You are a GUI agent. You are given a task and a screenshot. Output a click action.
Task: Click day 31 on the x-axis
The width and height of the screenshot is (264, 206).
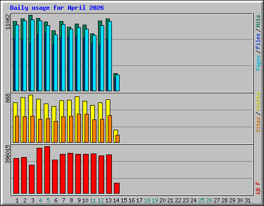pyautogui.click(x=247, y=200)
